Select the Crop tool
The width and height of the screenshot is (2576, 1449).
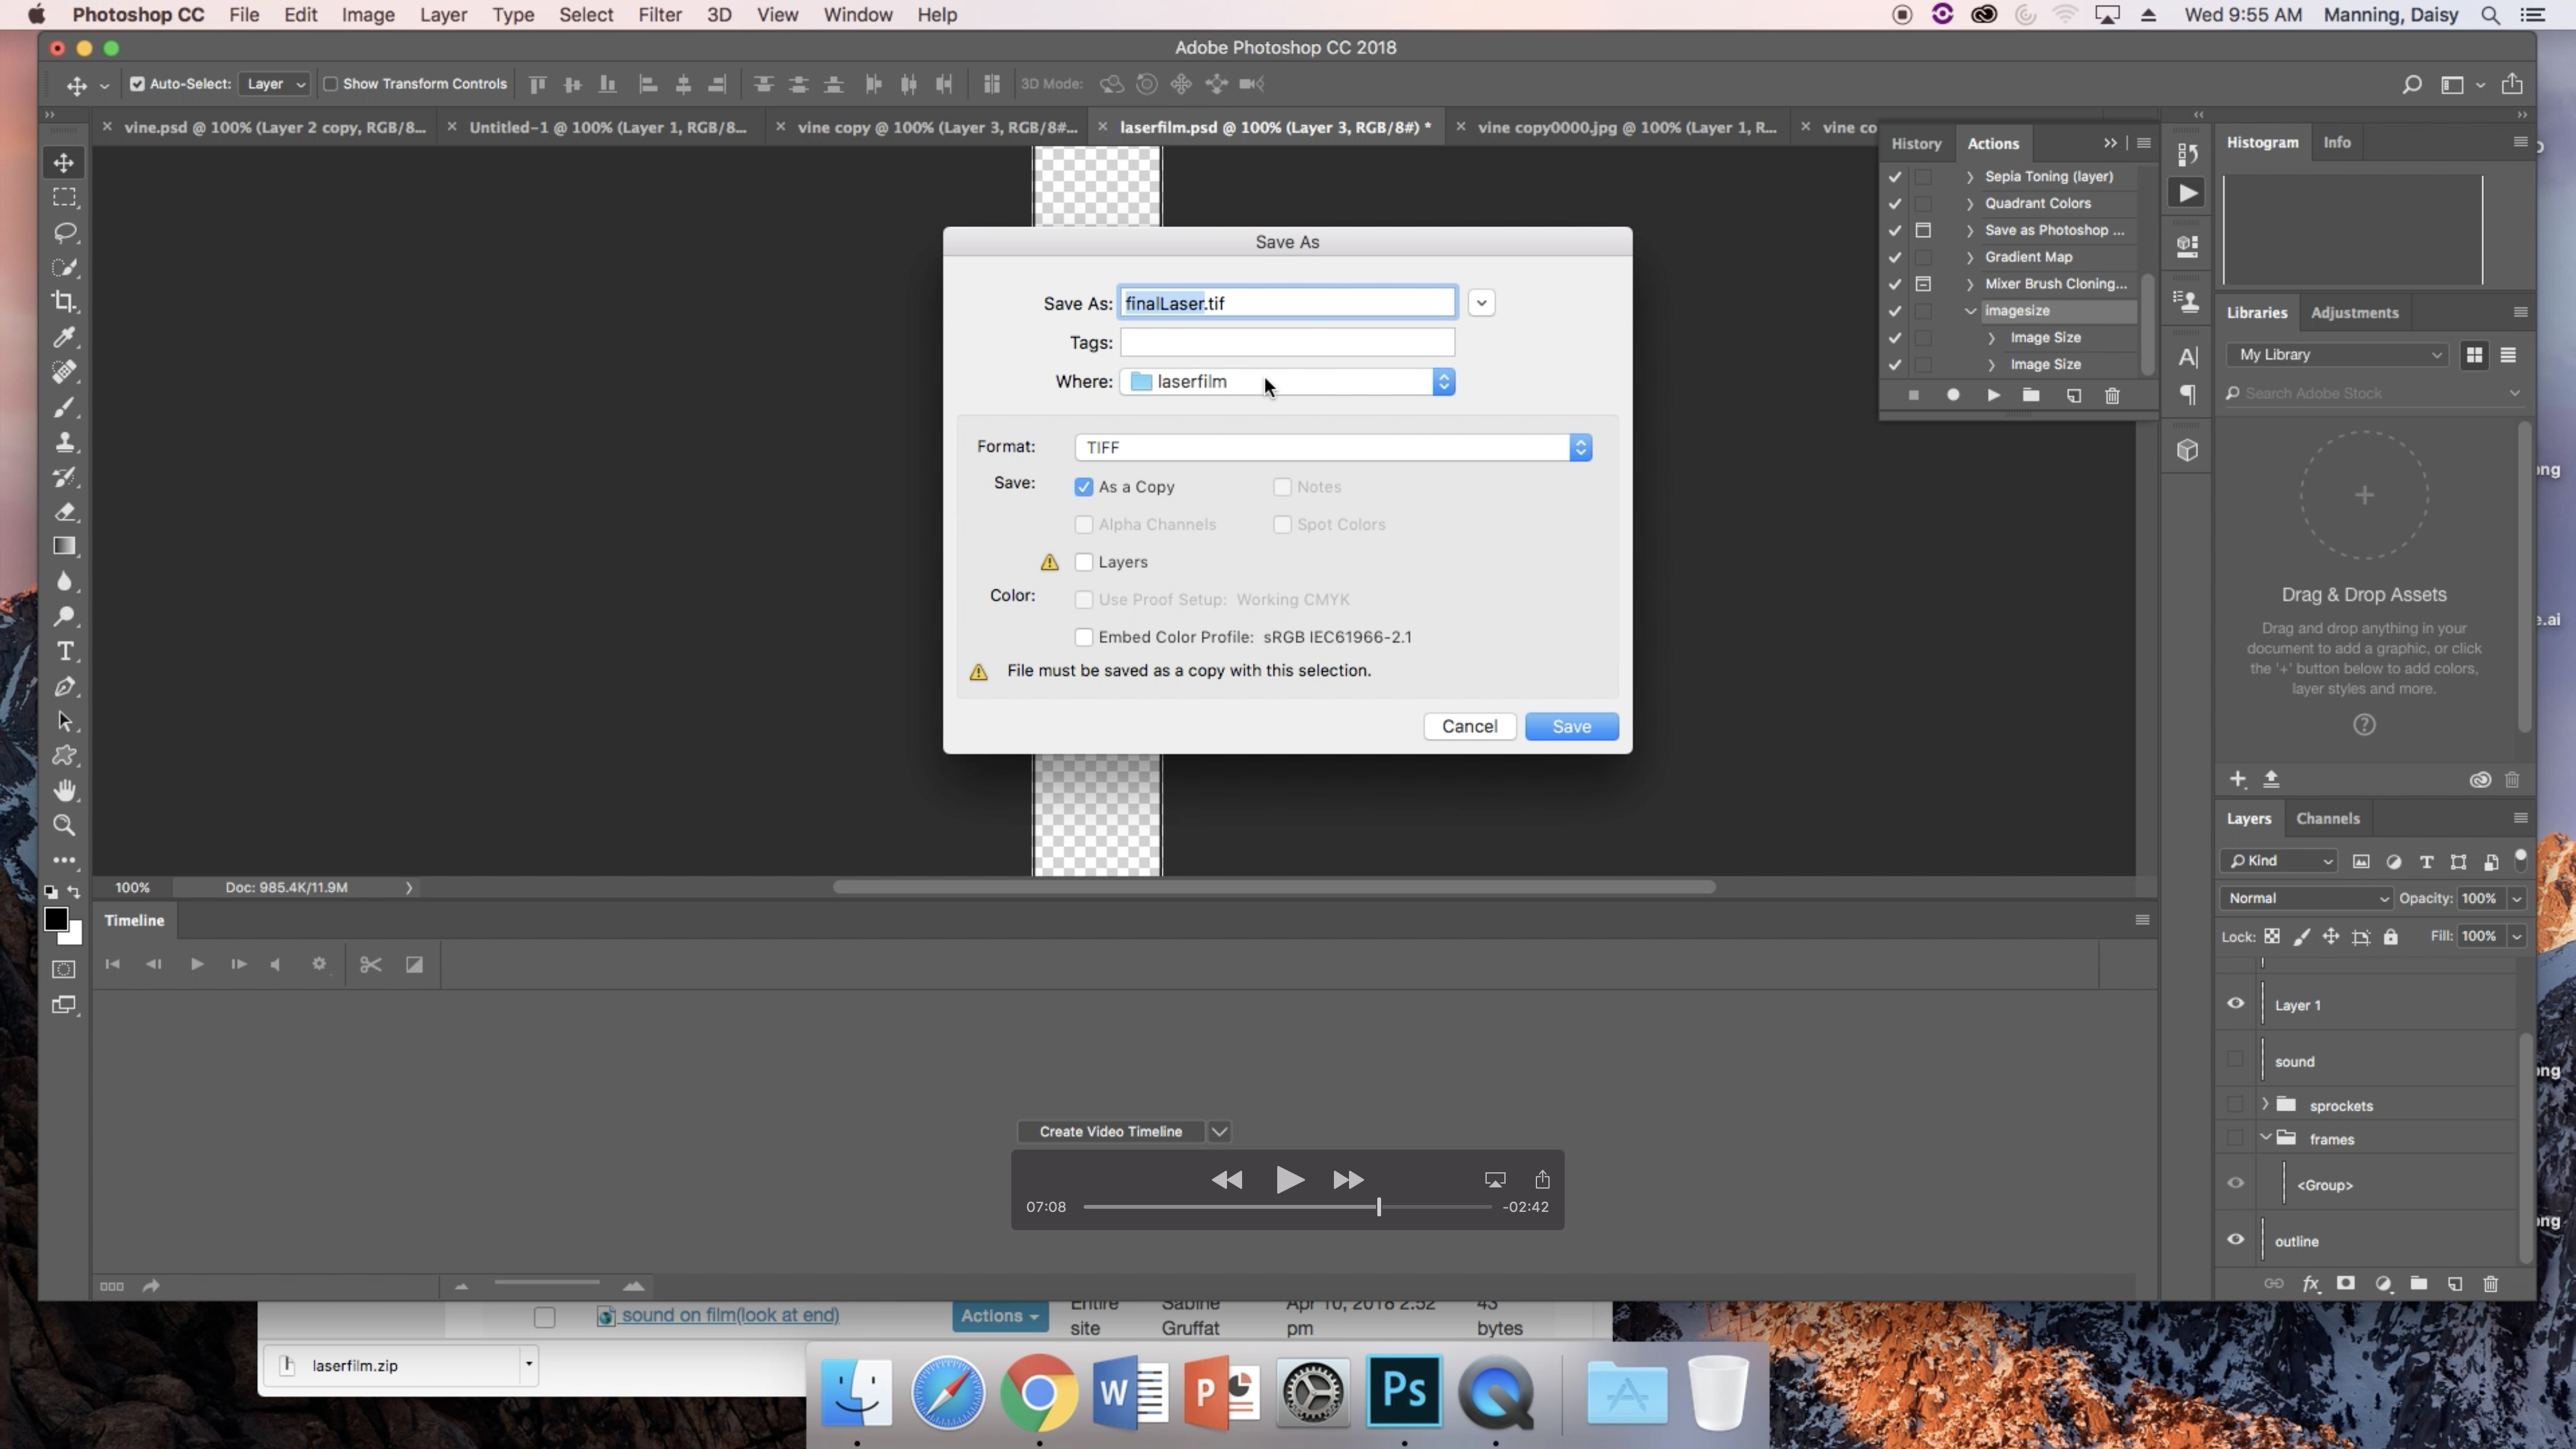tap(64, 302)
